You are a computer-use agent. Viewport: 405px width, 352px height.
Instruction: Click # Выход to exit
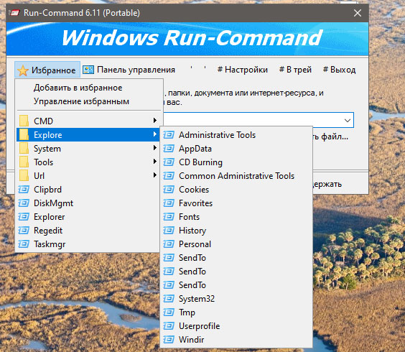[340, 70]
